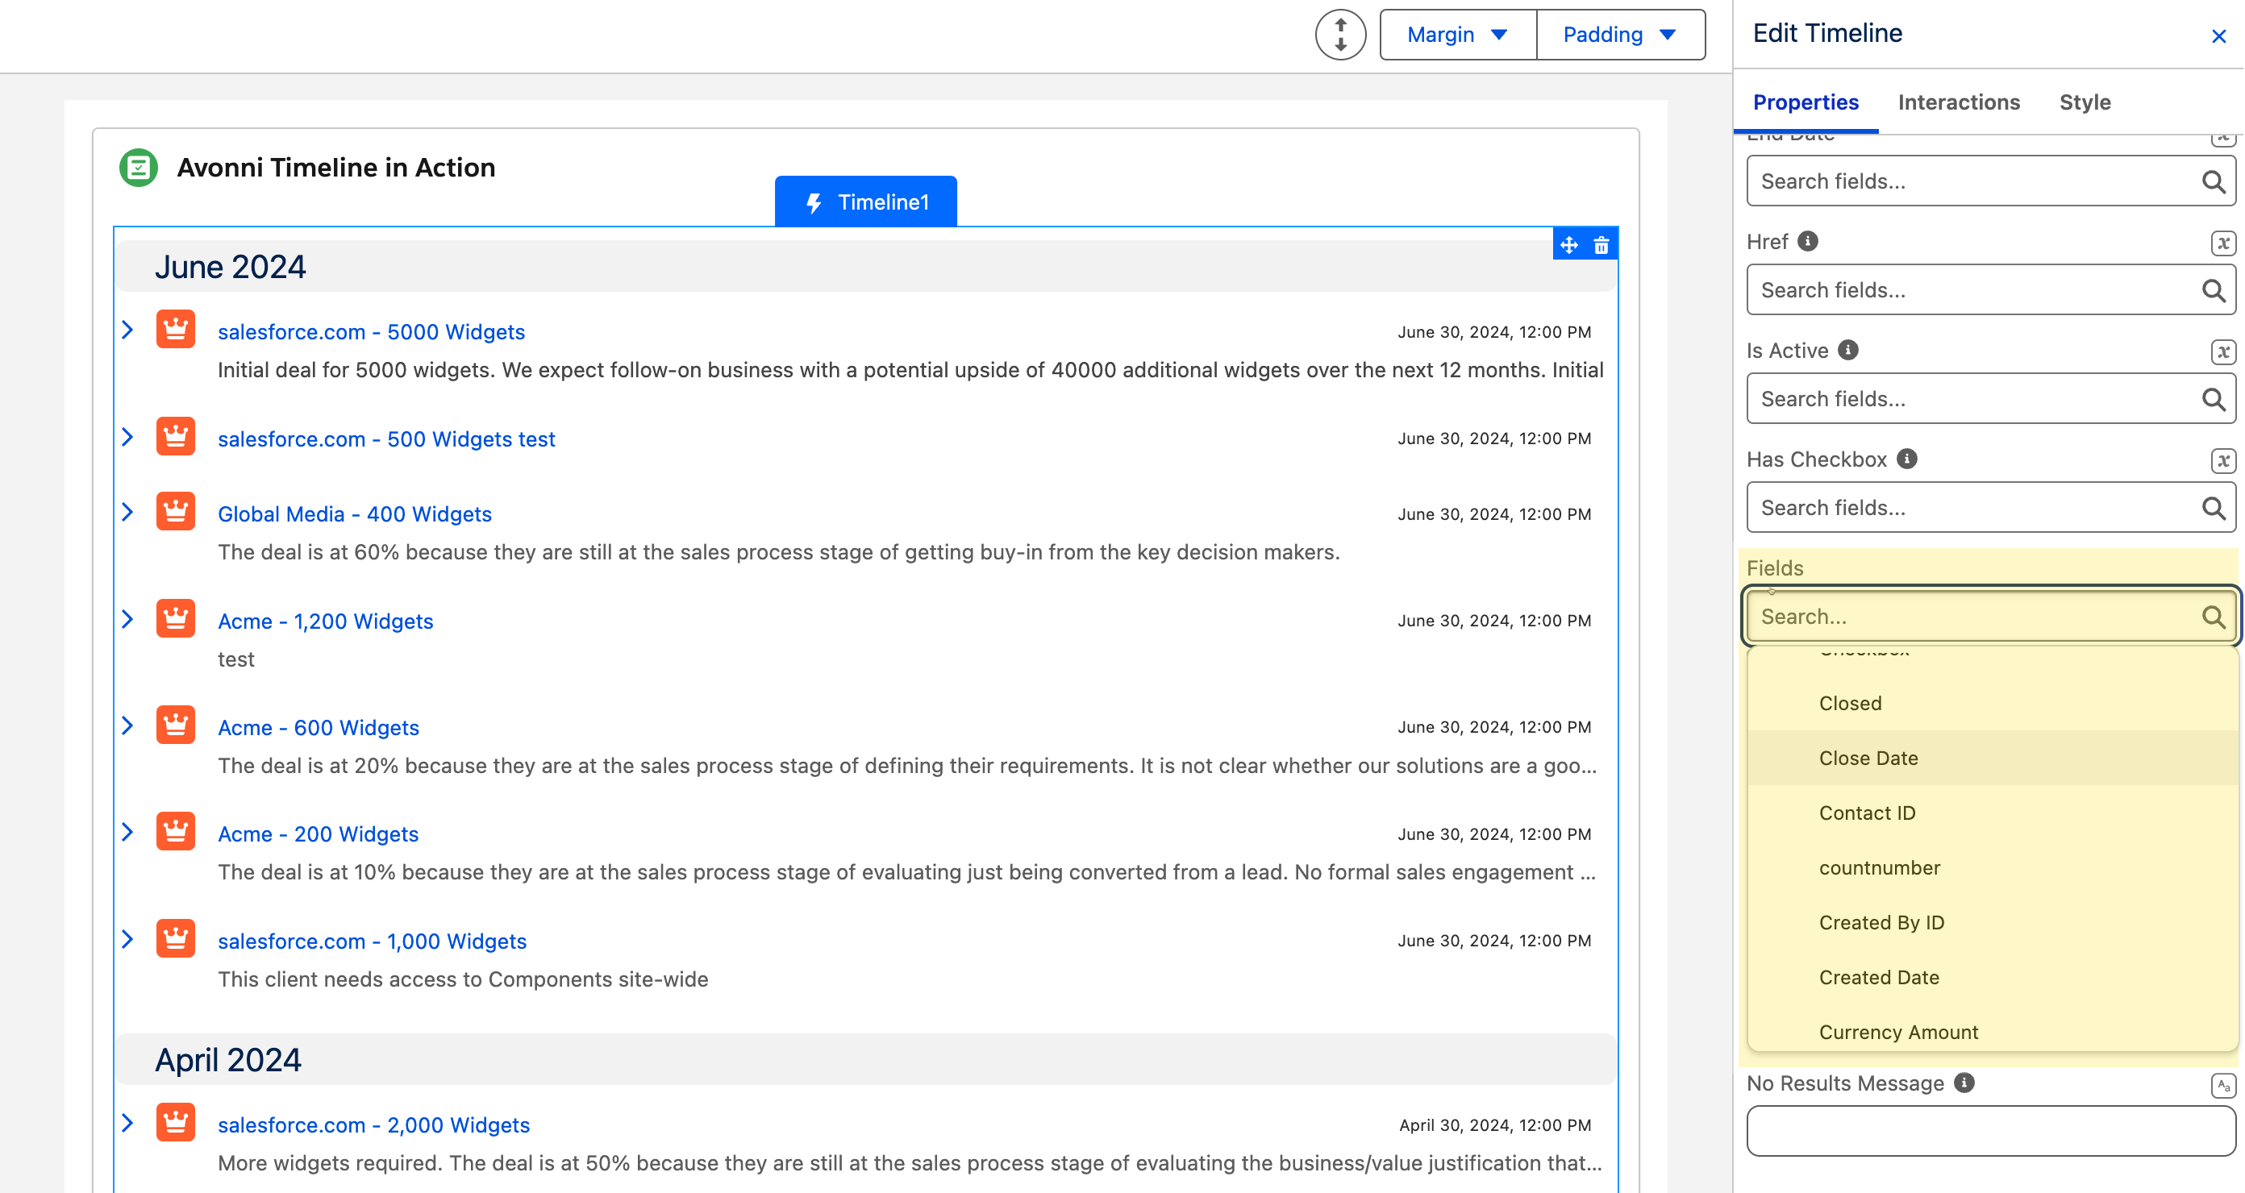The width and height of the screenshot is (2245, 1193).
Task: Toggle the variable icon for Href field
Action: coord(2222,243)
